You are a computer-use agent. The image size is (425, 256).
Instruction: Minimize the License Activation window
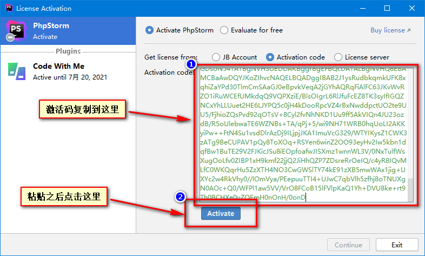[x=363, y=8]
